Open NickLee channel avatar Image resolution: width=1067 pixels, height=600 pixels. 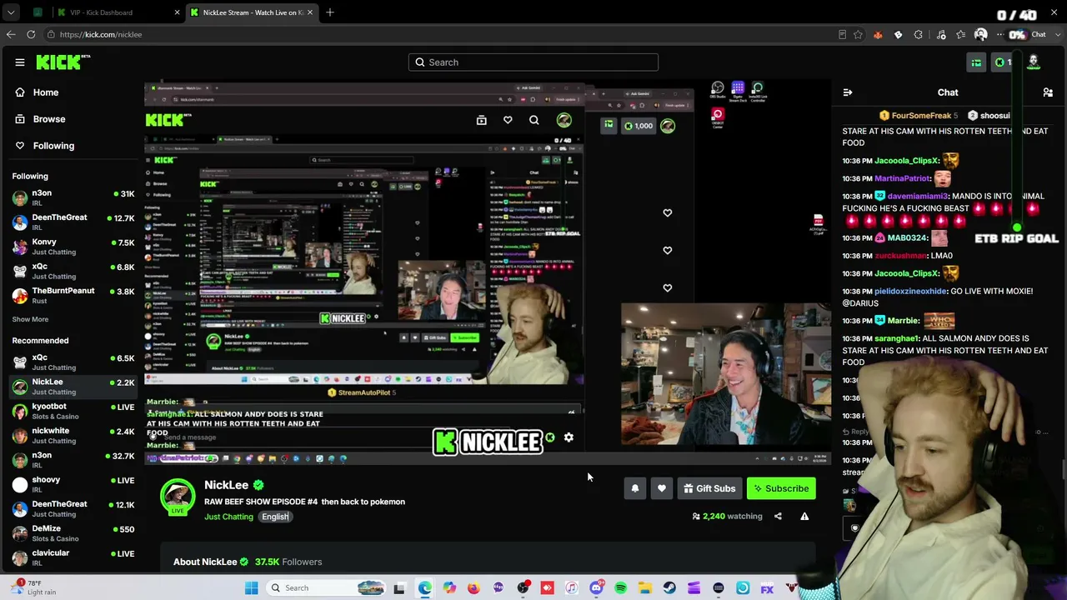click(178, 497)
